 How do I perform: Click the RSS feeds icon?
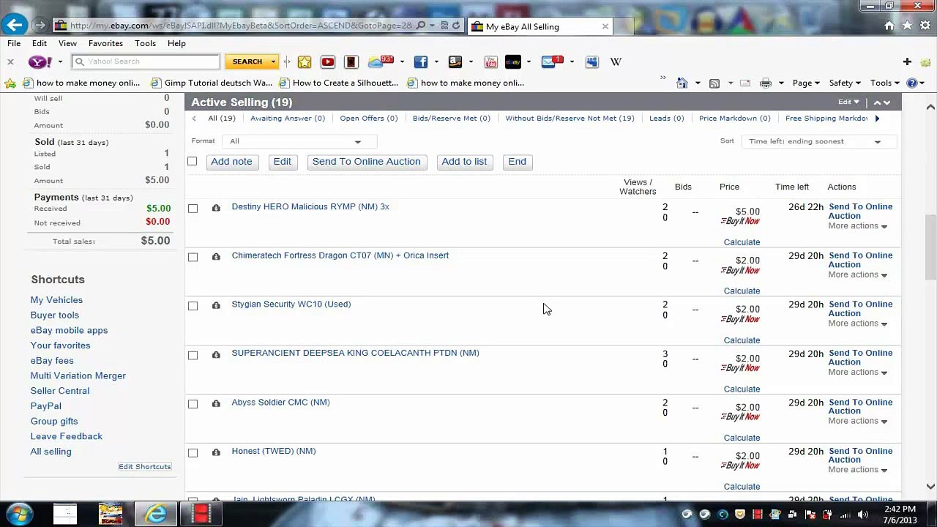click(x=714, y=83)
